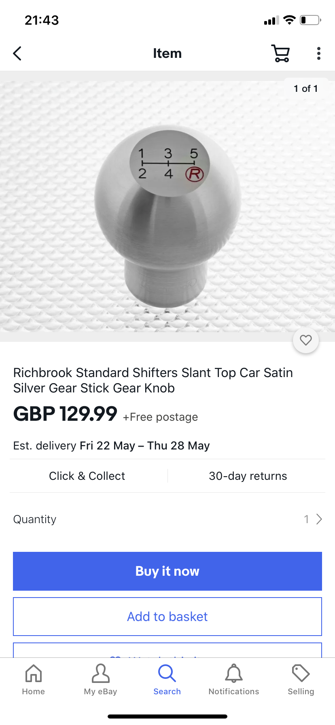
Task: Tap the 30-day returns option
Action: (248, 476)
